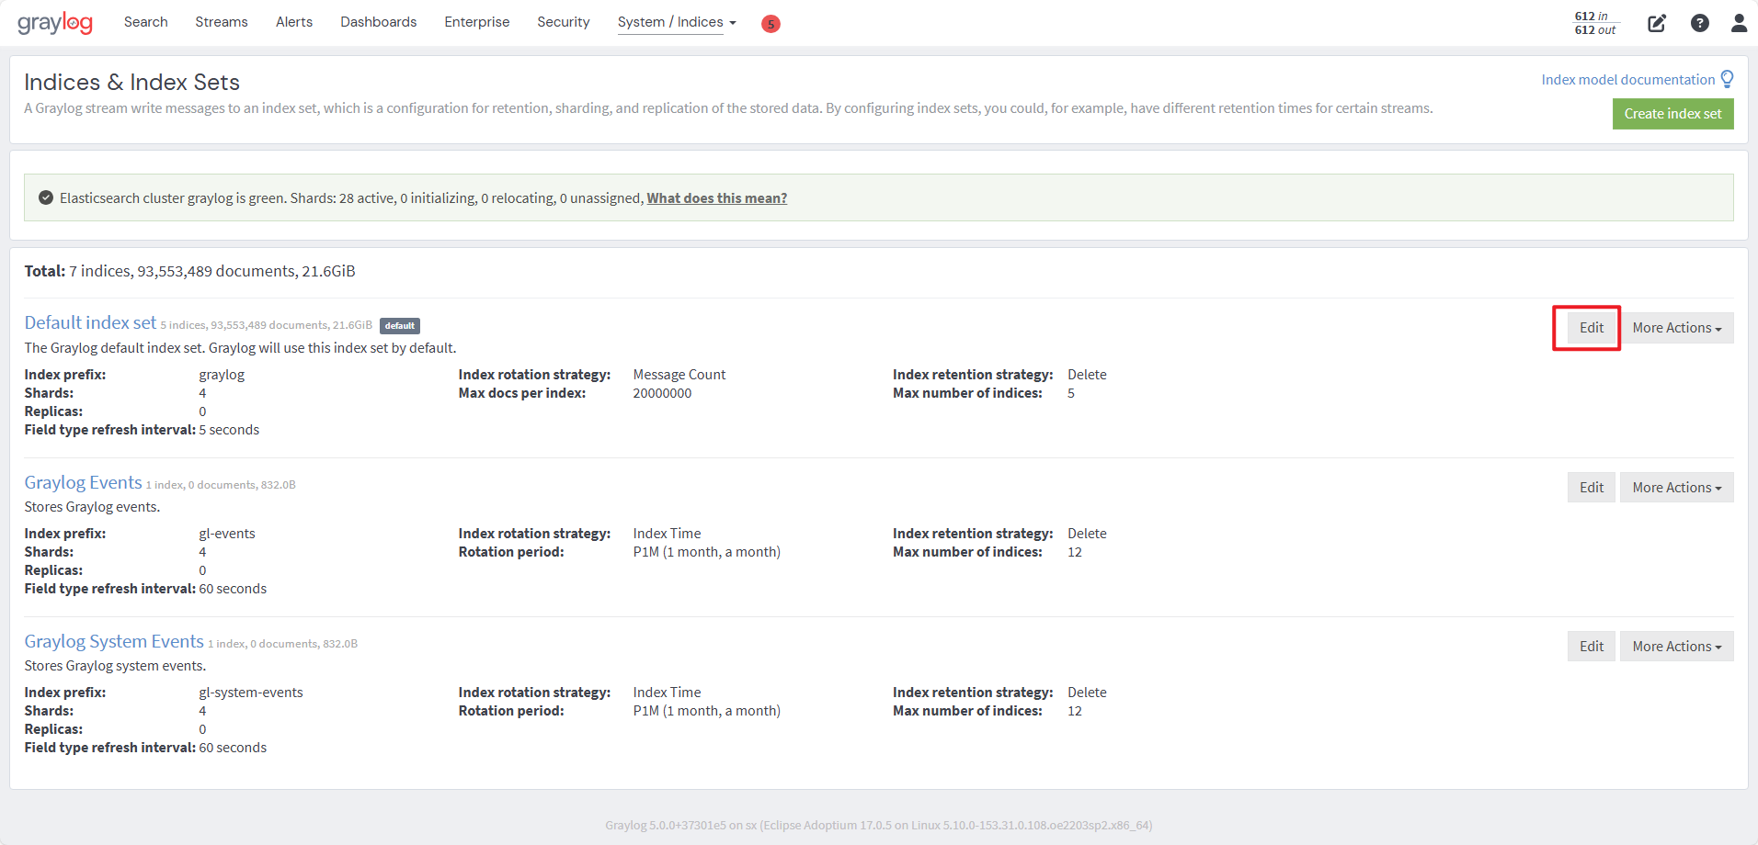This screenshot has height=845, width=1758.
Task: Open the help question mark icon
Action: point(1700,23)
